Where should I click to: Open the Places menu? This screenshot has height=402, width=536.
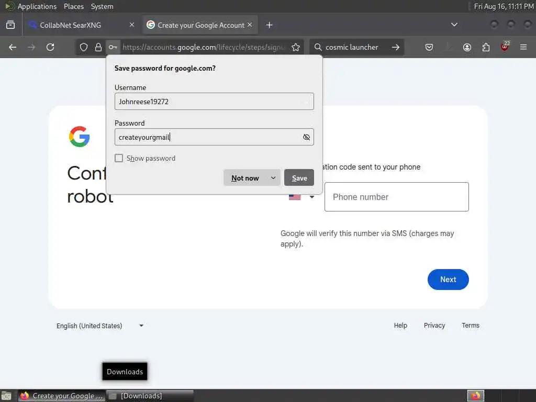73,6
